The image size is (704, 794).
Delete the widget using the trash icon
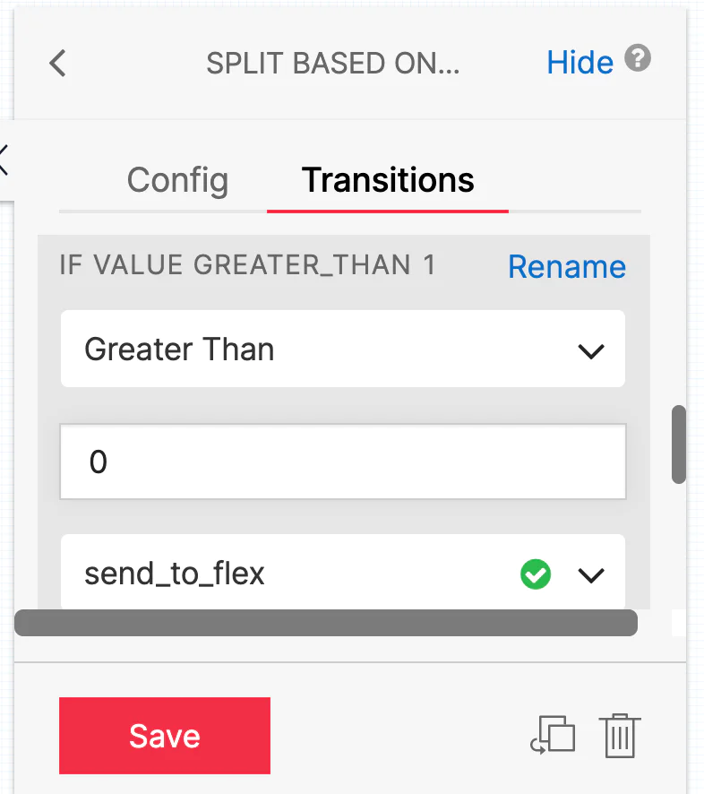tap(619, 735)
